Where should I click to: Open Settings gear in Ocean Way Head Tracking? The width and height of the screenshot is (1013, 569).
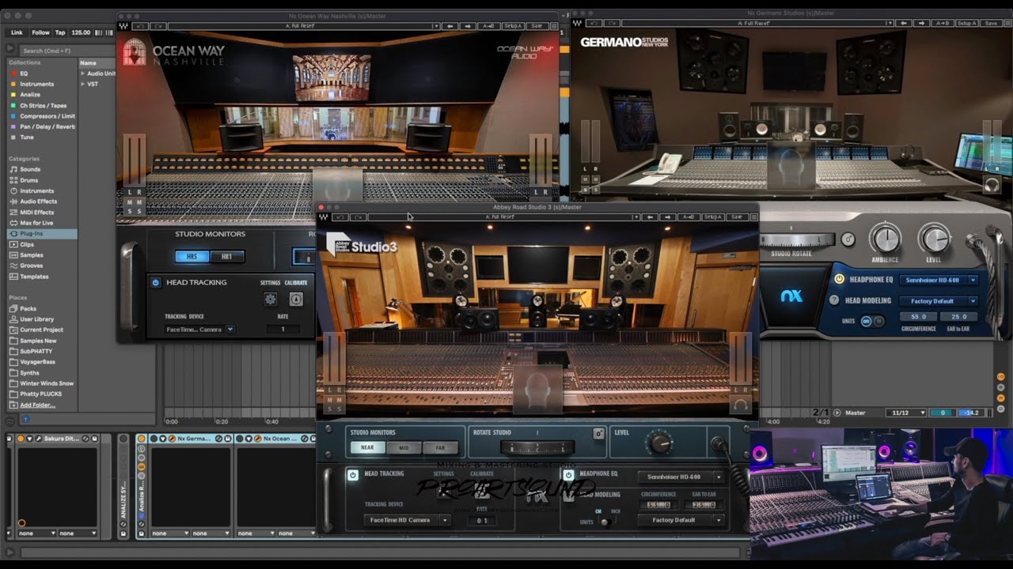click(271, 300)
